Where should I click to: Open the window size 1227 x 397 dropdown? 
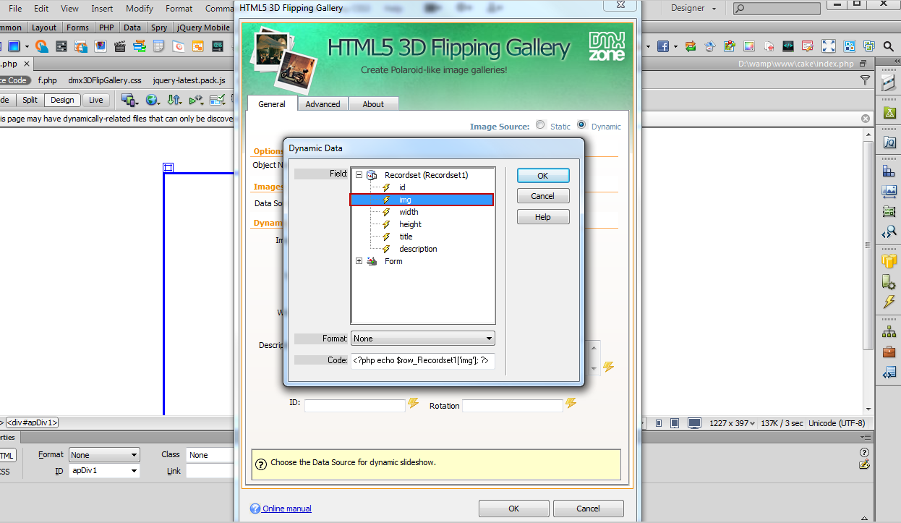coord(732,423)
